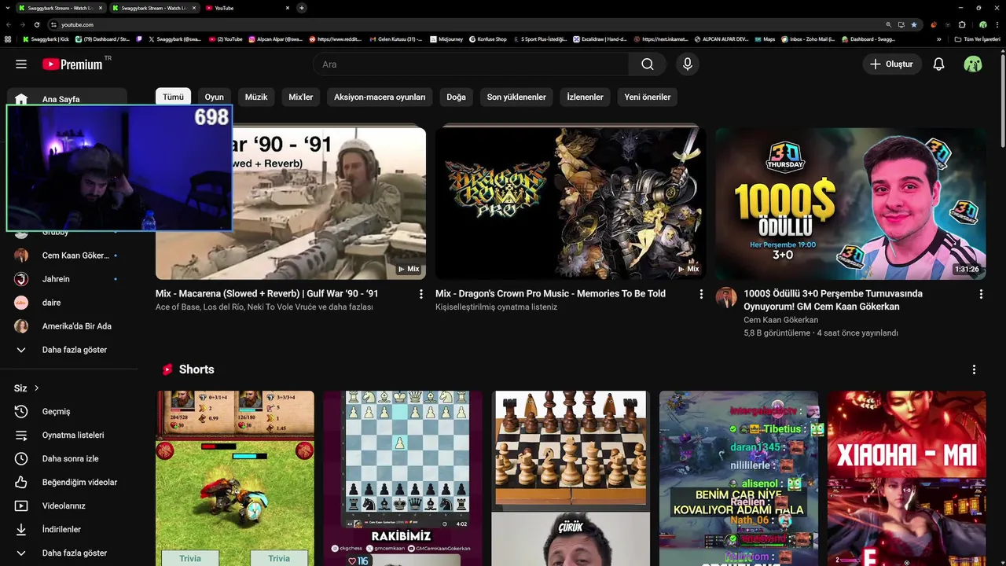Open the apps grid in bookmarks bar

[x=8, y=39]
